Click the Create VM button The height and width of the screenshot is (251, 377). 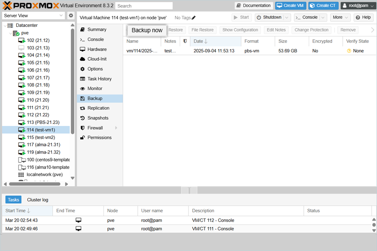pos(290,6)
